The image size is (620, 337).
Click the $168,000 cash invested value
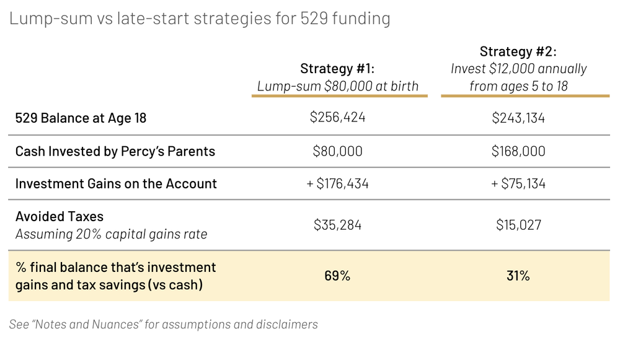pos(518,151)
